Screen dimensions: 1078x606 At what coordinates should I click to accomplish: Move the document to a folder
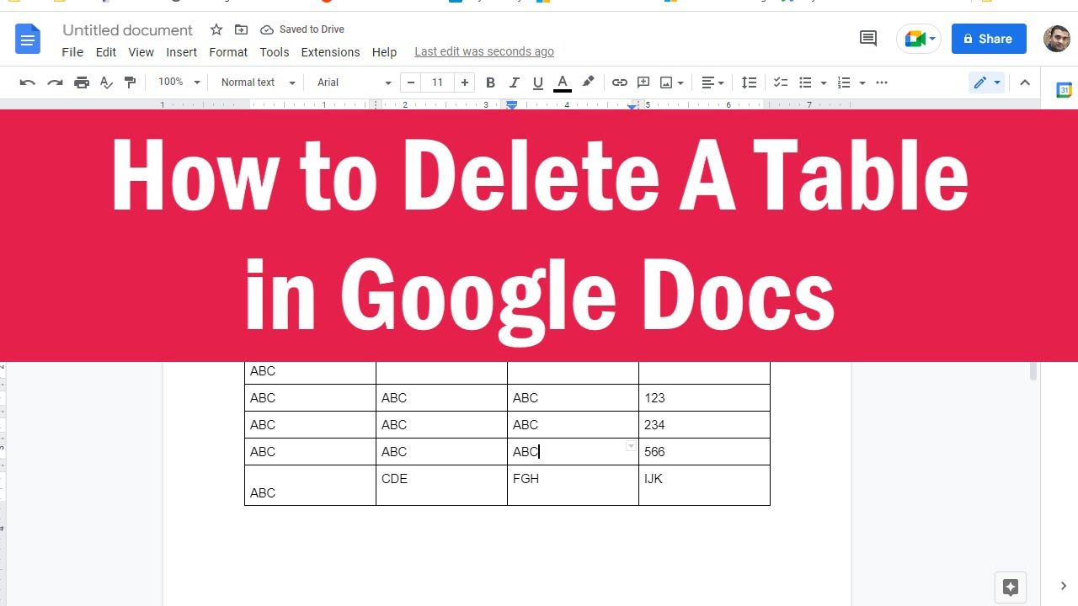coord(241,29)
